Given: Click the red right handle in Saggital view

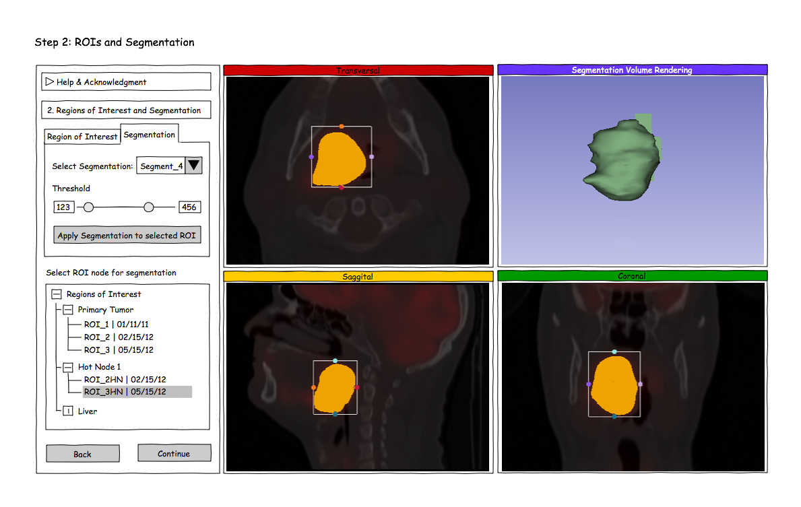Looking at the screenshot, I should pyautogui.click(x=357, y=387).
